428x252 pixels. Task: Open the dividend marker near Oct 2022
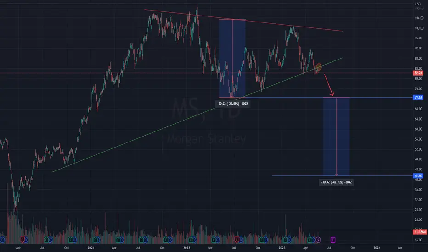point(265,240)
